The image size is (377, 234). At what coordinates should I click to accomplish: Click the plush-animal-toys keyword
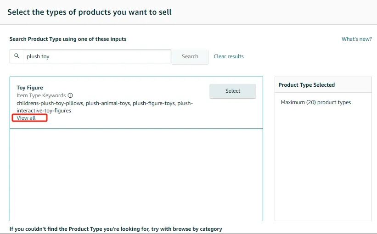(x=108, y=103)
